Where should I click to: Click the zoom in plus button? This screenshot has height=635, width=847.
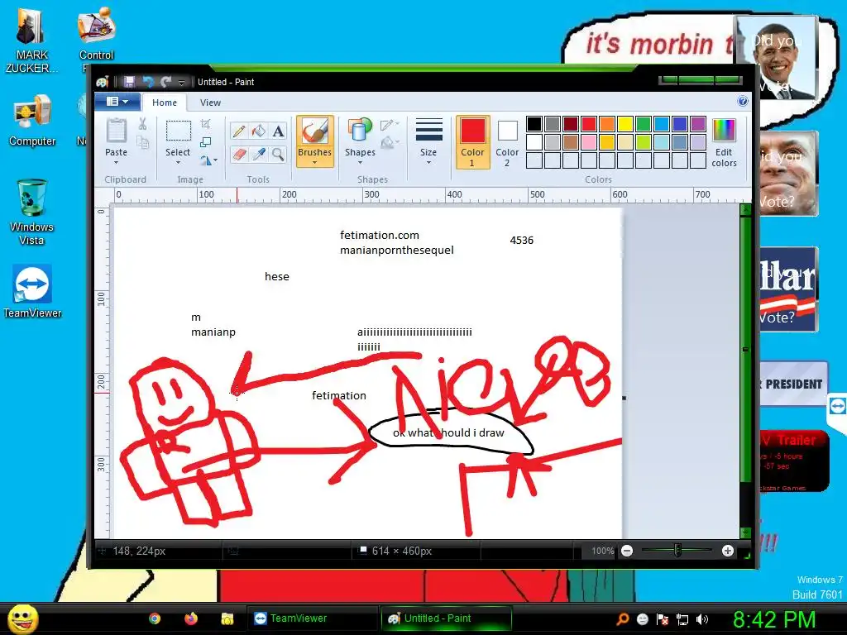[728, 551]
